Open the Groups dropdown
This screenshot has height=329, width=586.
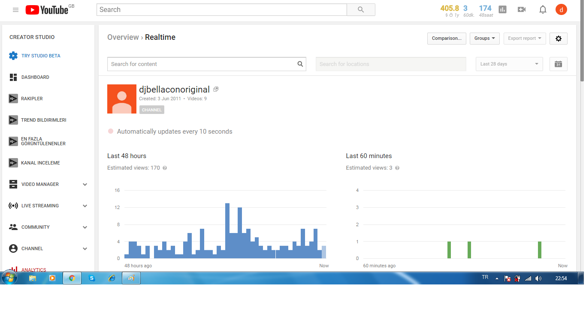coord(485,39)
